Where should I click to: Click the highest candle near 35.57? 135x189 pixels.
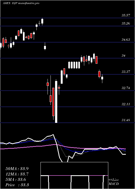pyautogui.click(x=42, y=21)
